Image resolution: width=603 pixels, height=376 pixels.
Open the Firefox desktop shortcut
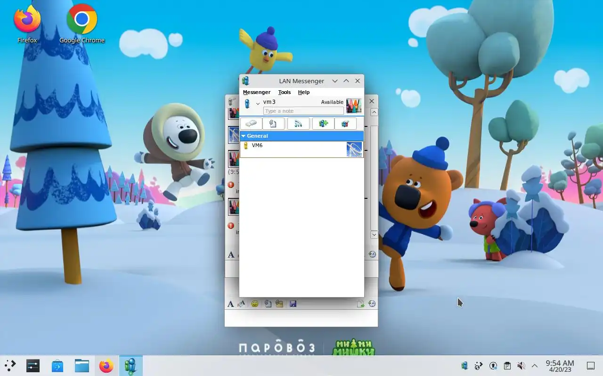point(27,24)
